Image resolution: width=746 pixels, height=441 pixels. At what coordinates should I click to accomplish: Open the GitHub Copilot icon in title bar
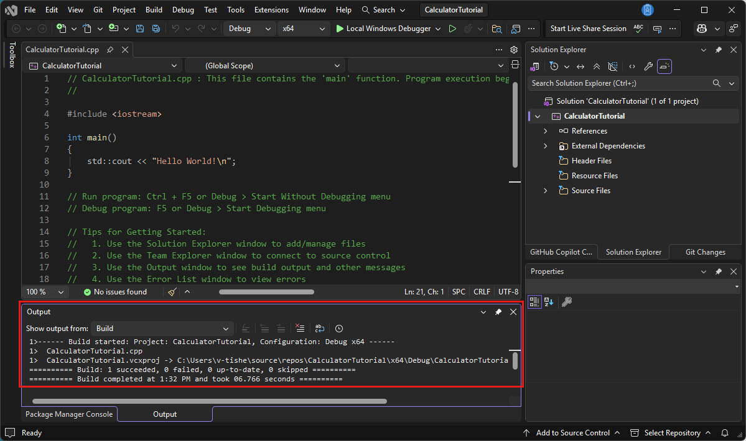point(702,29)
